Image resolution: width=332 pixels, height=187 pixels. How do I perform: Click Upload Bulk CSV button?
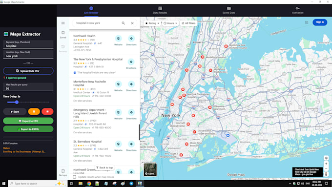(x=28, y=71)
